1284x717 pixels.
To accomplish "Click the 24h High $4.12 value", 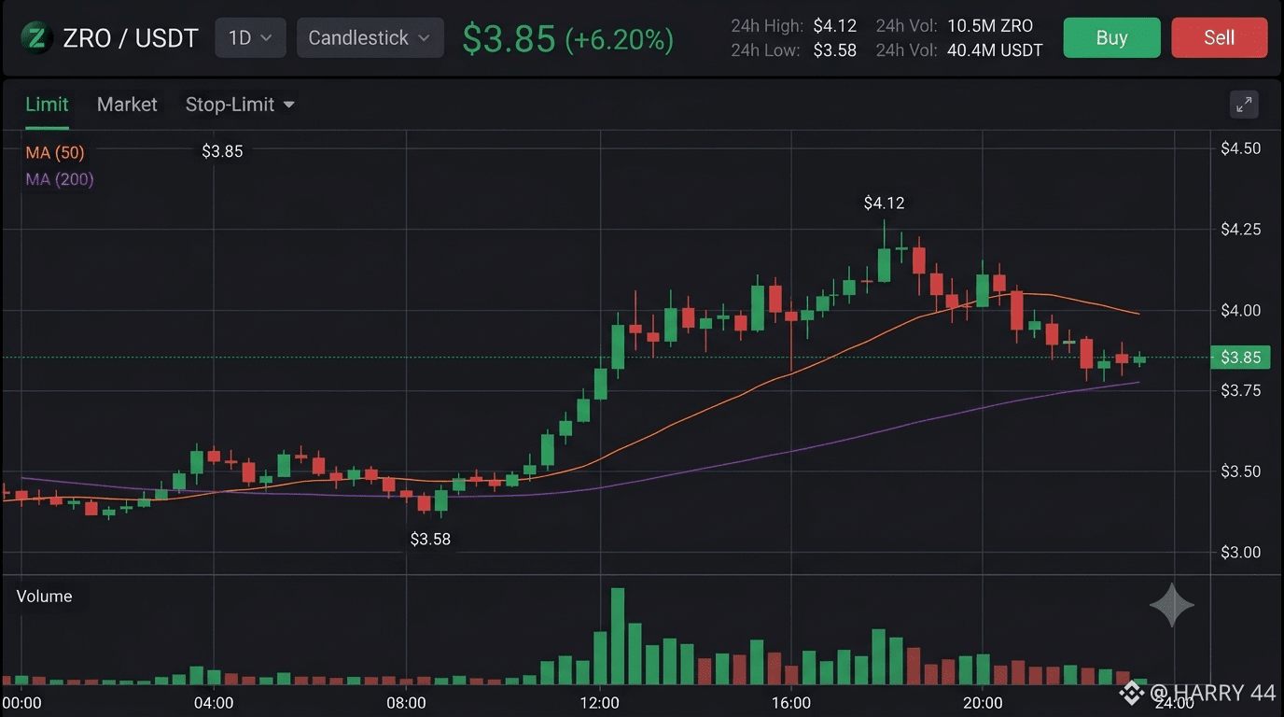I will (834, 26).
